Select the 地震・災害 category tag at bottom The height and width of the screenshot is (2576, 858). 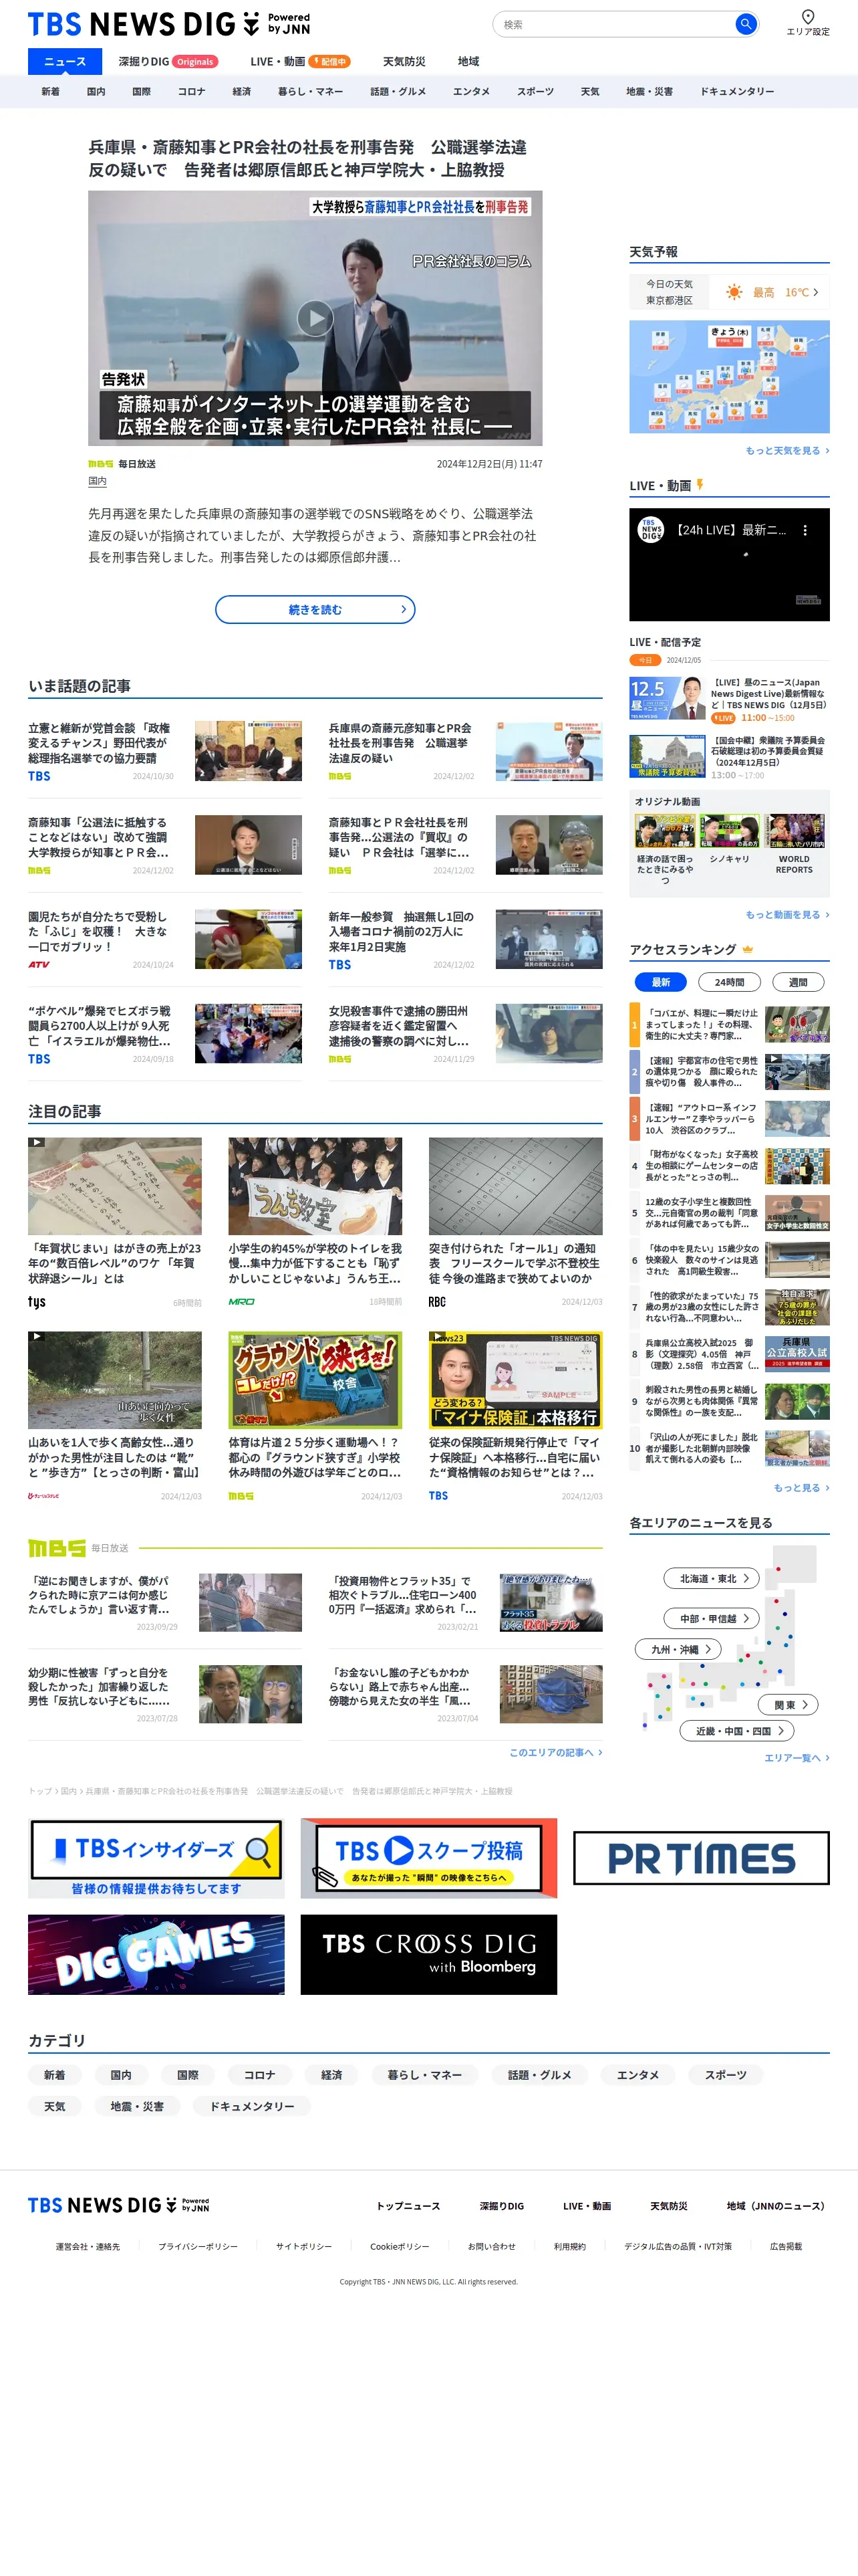137,2106
